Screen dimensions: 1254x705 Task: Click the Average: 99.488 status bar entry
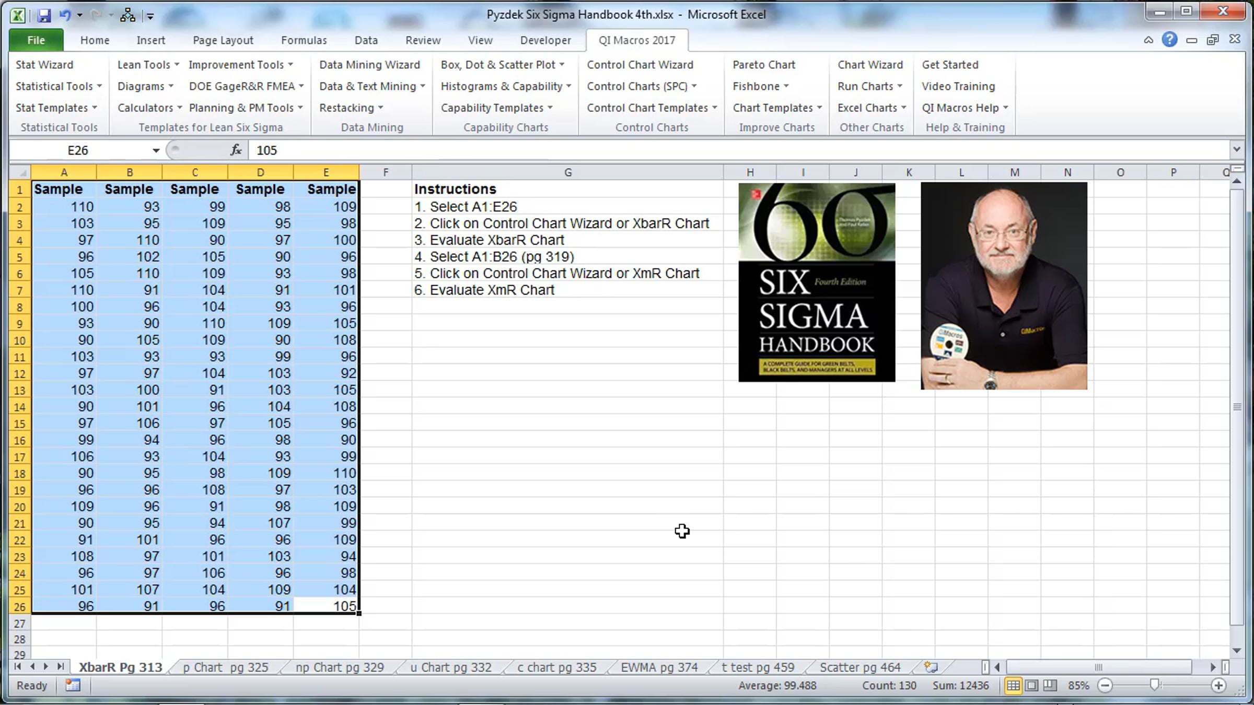coord(777,685)
